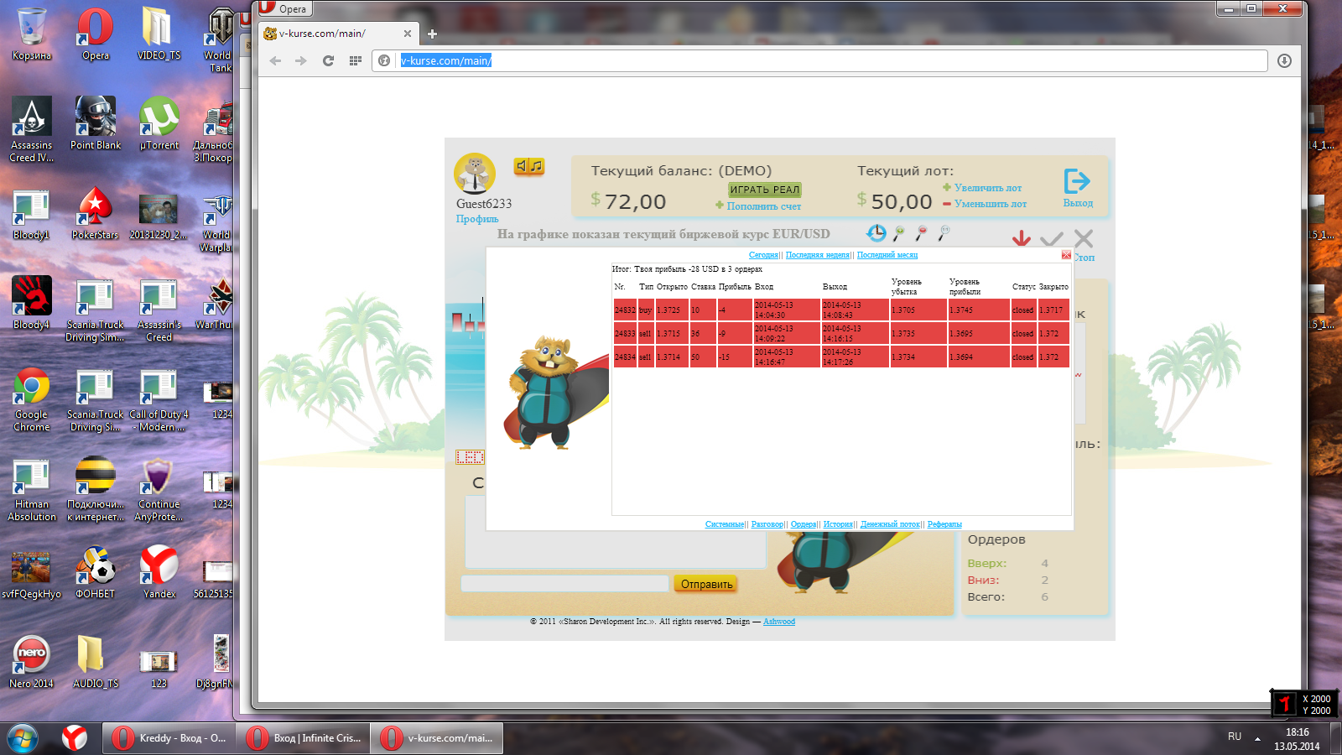Viewport: 1342px width, 755px height.
Task: Click the red dotted icon below mascot
Action: (x=470, y=457)
